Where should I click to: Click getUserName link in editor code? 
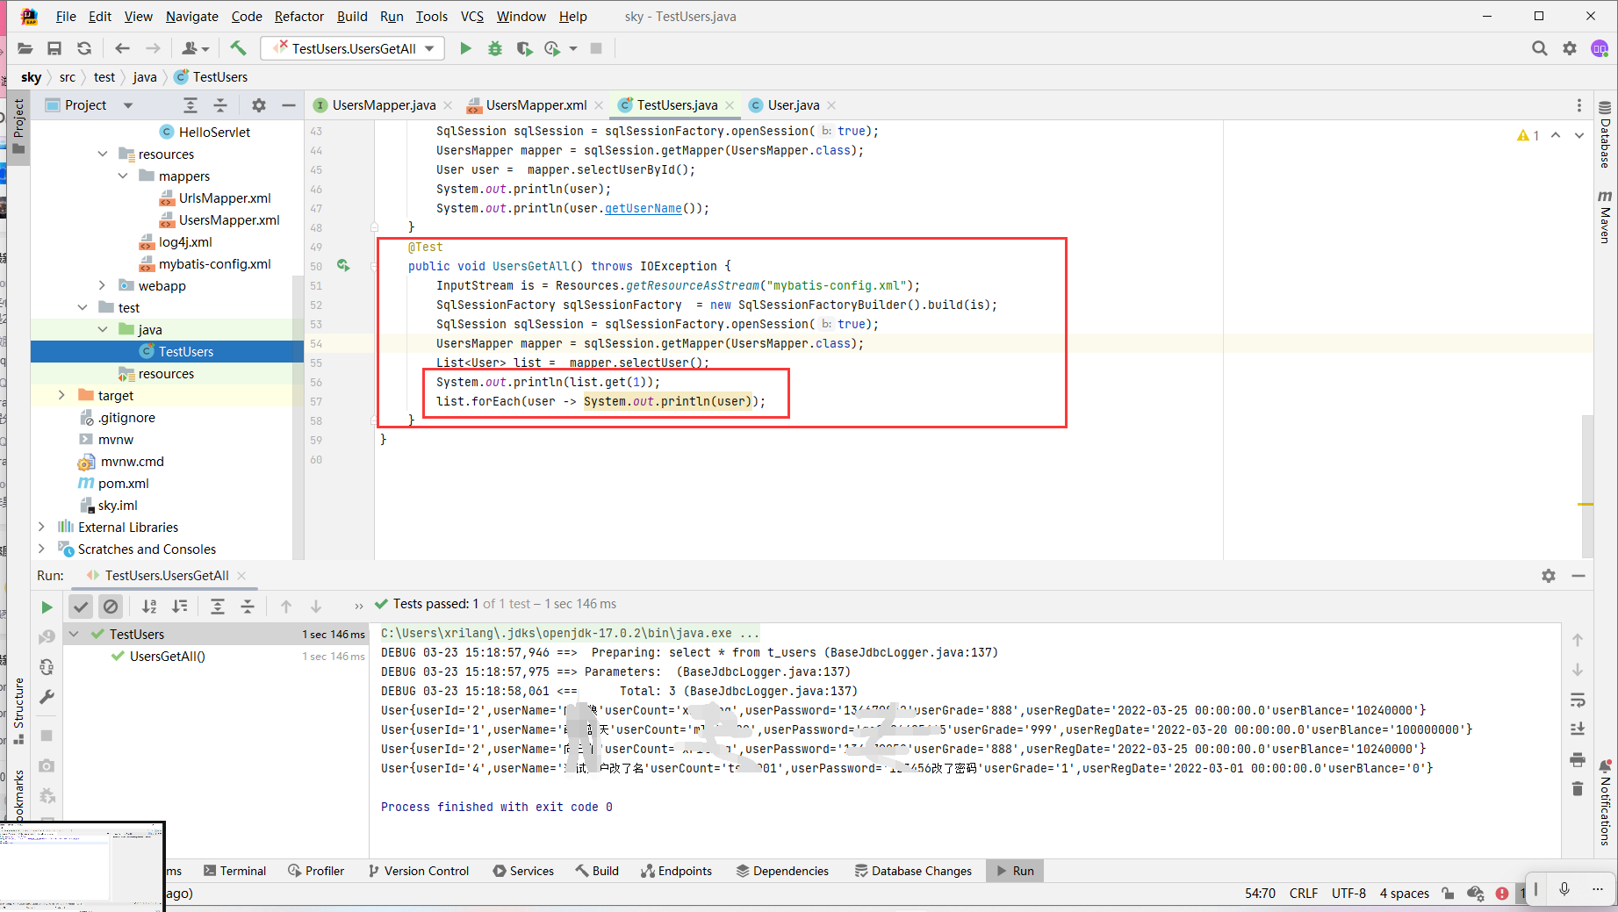643,208
